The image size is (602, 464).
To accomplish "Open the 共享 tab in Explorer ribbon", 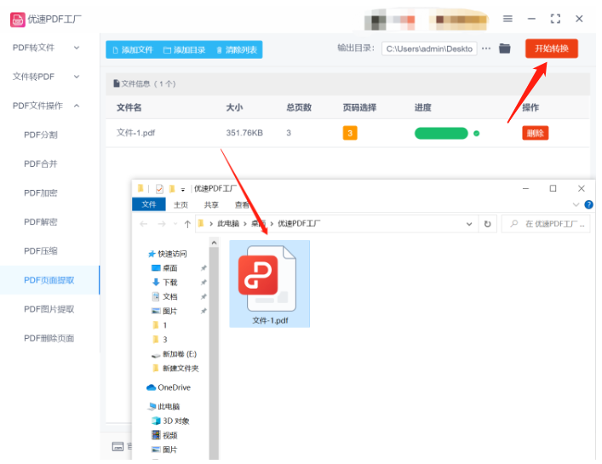I will coord(211,205).
